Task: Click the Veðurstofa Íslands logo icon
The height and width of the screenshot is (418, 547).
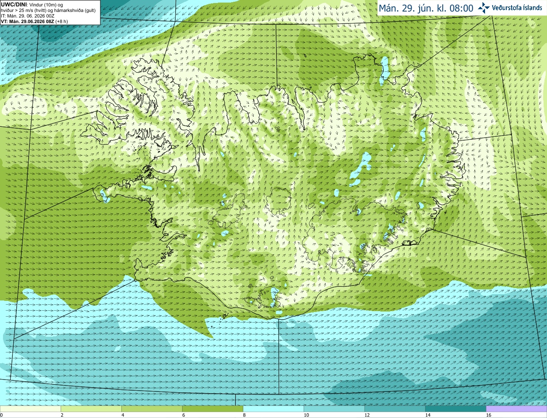Action: click(484, 8)
